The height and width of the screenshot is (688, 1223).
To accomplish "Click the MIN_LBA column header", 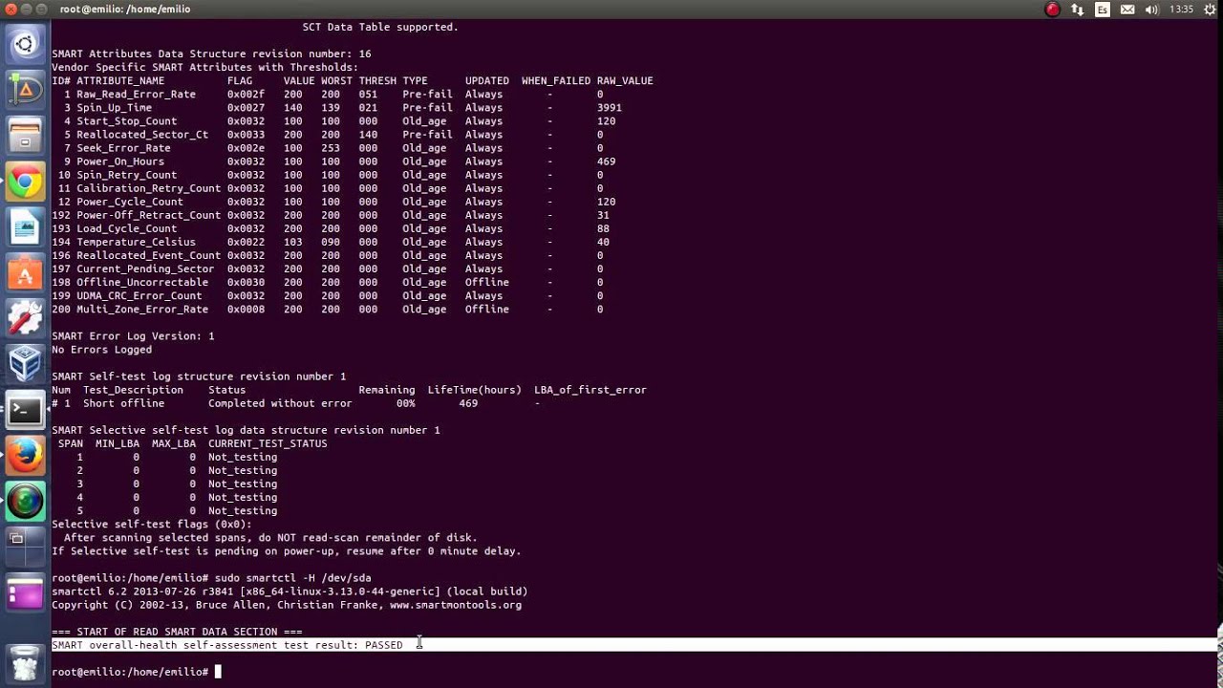I will 118,443.
